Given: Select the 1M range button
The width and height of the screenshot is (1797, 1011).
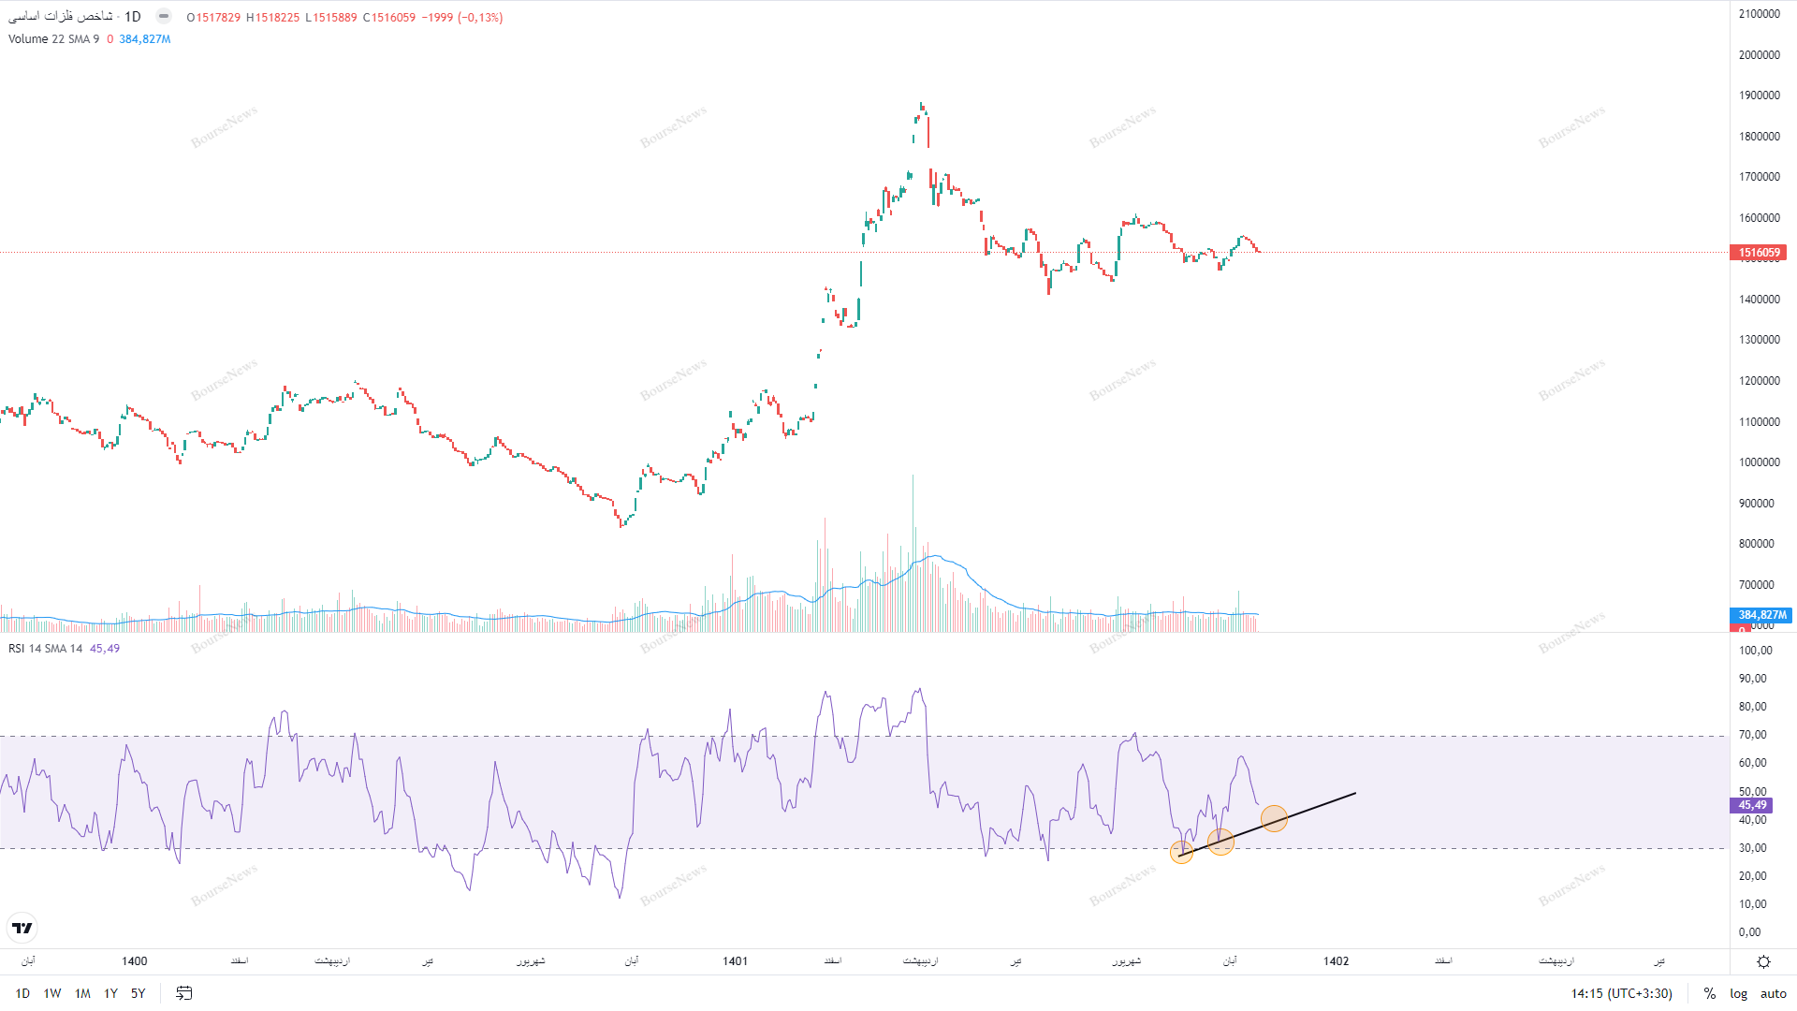Looking at the screenshot, I should 82,993.
